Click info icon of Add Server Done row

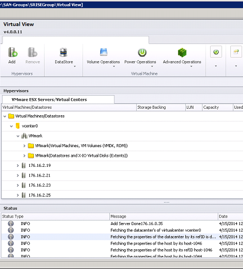point(11,223)
